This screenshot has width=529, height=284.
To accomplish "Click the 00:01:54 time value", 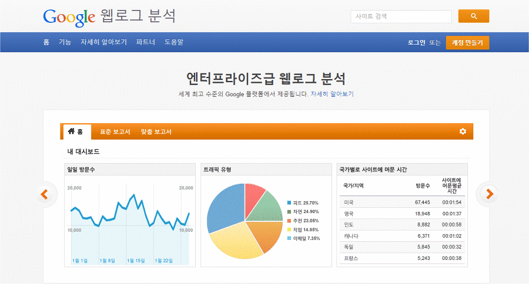I will click(452, 202).
